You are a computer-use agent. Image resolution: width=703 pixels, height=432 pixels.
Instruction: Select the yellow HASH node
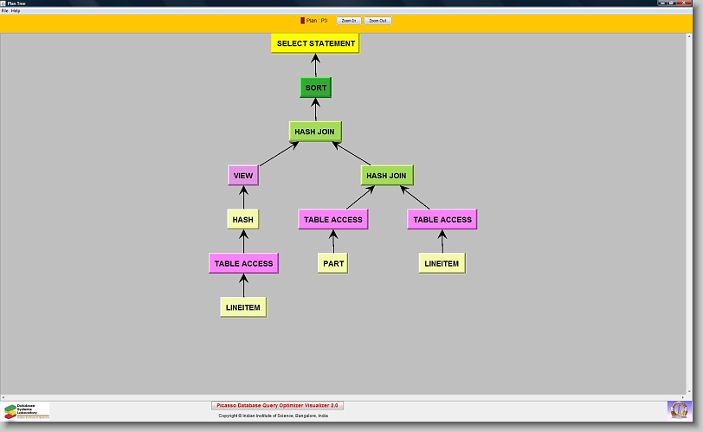click(x=242, y=220)
